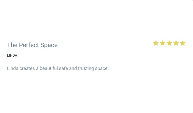193x113 pixels.
Task: Click the word "a" before "beautiful"
Action: [x=37, y=68]
